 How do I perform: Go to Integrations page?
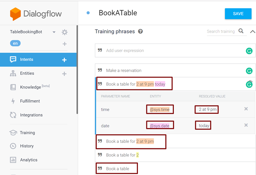(31, 115)
